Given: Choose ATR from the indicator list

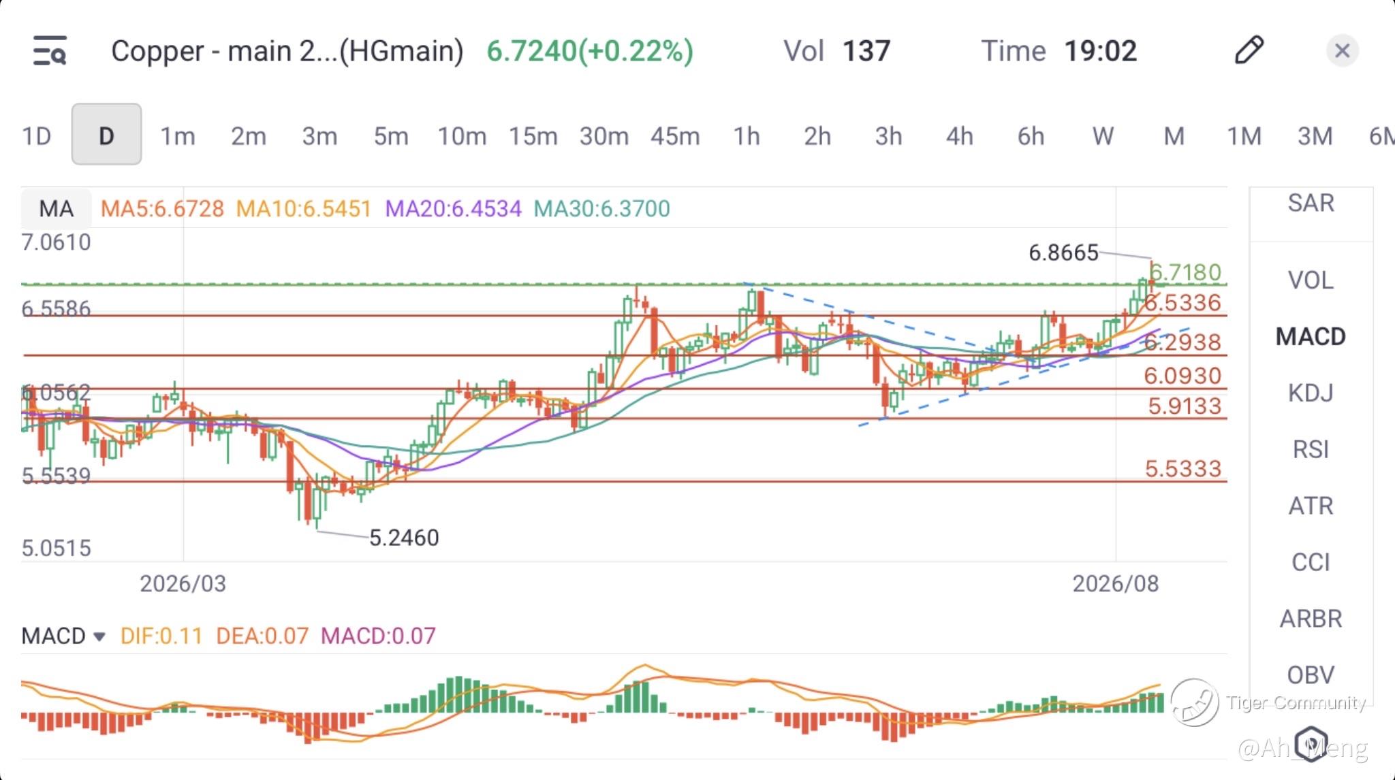Looking at the screenshot, I should coord(1311,506).
